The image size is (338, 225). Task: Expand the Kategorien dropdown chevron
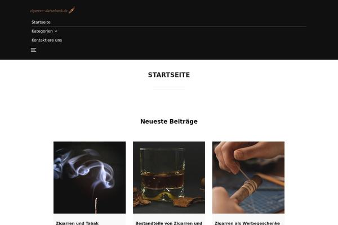(56, 31)
